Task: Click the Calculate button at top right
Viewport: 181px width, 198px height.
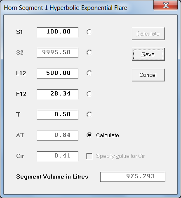Action: tap(148, 33)
